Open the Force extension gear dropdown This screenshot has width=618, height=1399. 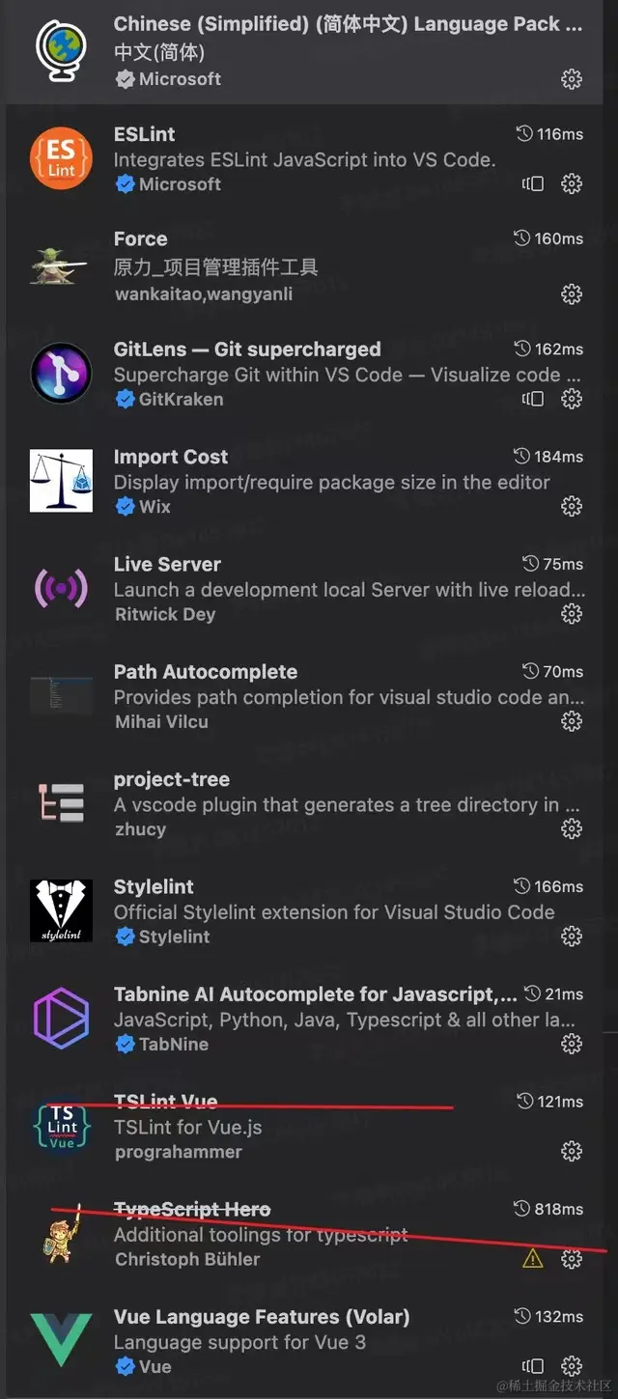pyautogui.click(x=572, y=294)
